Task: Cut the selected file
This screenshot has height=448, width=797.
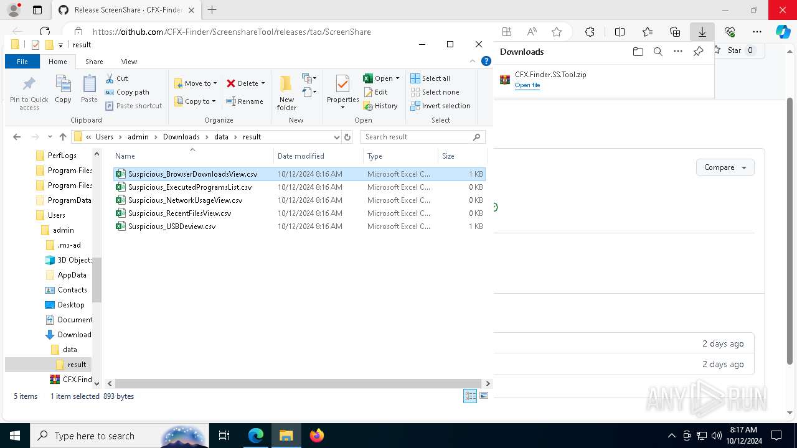Action: 116,78
